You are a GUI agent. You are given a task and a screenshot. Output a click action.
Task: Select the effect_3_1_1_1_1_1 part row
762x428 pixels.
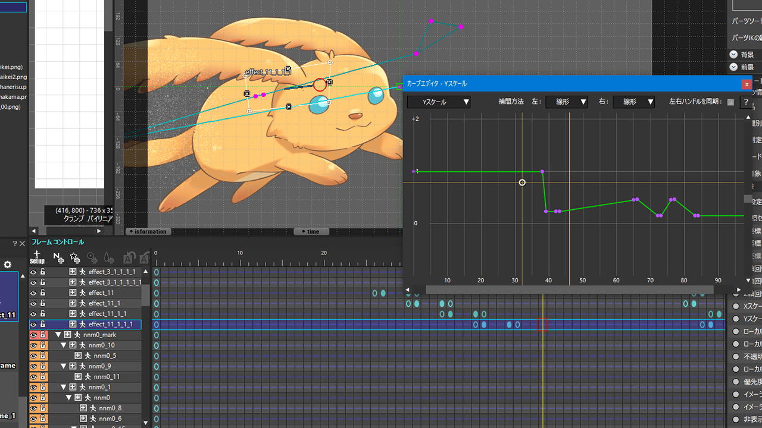pyautogui.click(x=85, y=282)
